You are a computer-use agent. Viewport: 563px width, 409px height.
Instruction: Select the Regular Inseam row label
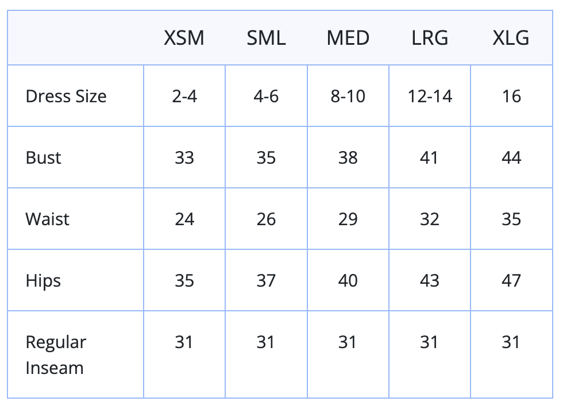pyautogui.click(x=56, y=355)
